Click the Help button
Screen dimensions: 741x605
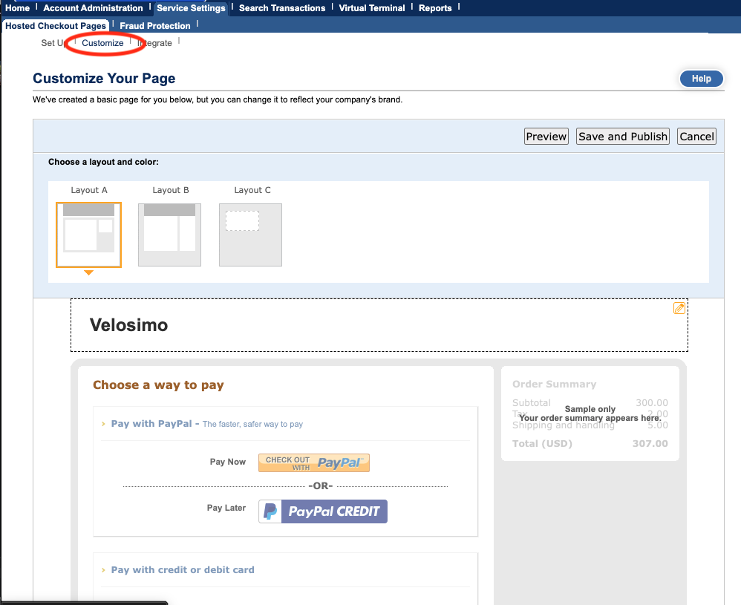pyautogui.click(x=702, y=79)
